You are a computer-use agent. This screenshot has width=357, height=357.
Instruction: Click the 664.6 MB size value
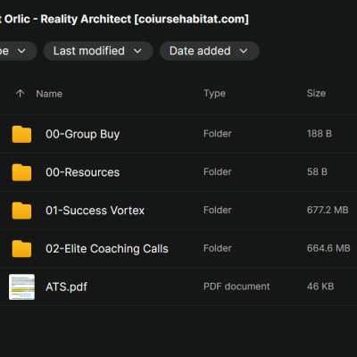[x=328, y=248]
